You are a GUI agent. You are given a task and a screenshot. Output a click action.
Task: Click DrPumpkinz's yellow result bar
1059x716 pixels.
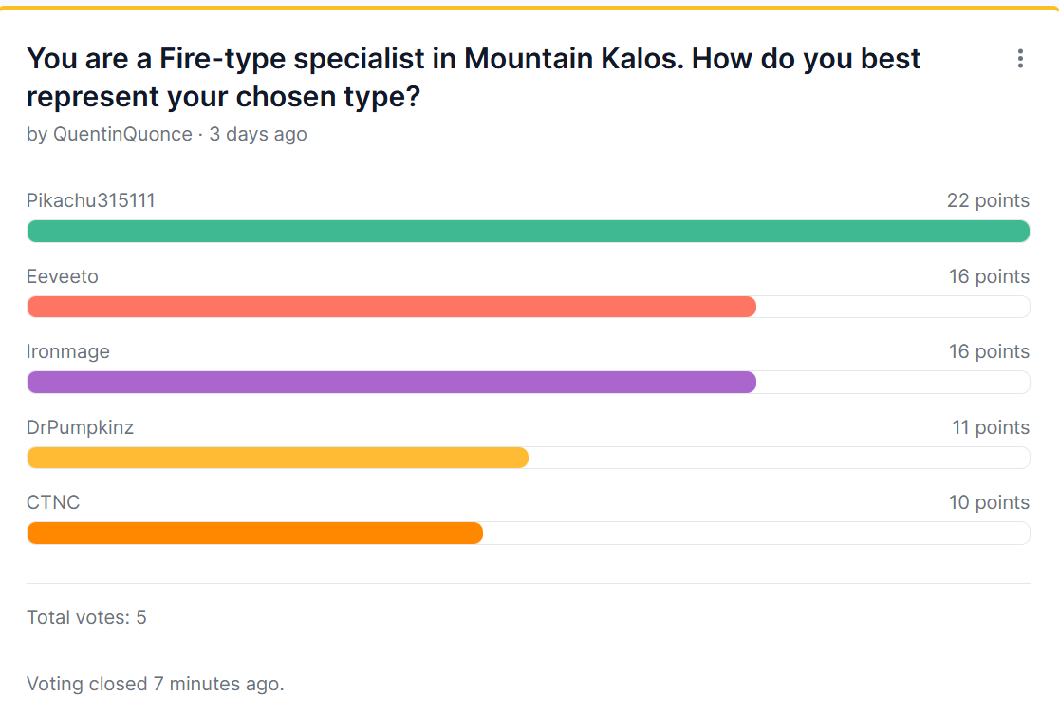pos(277,458)
